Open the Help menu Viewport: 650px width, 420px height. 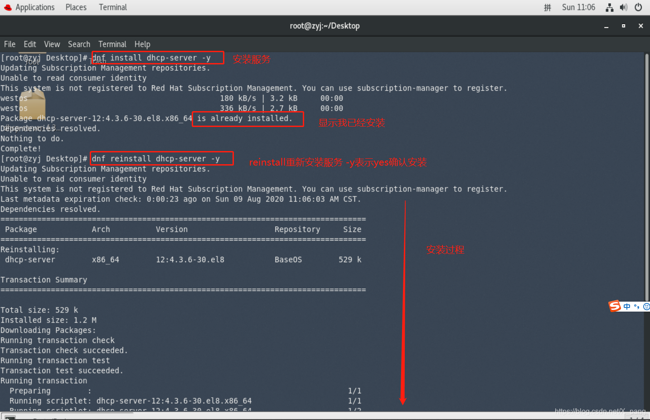click(142, 44)
